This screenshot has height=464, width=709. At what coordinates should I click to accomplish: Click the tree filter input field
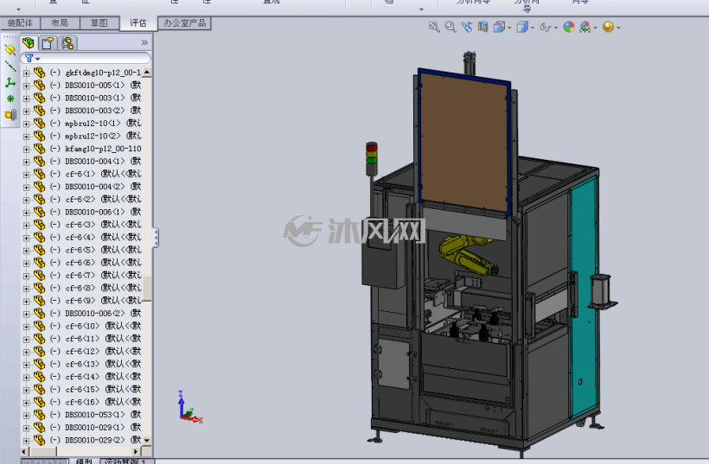86,58
